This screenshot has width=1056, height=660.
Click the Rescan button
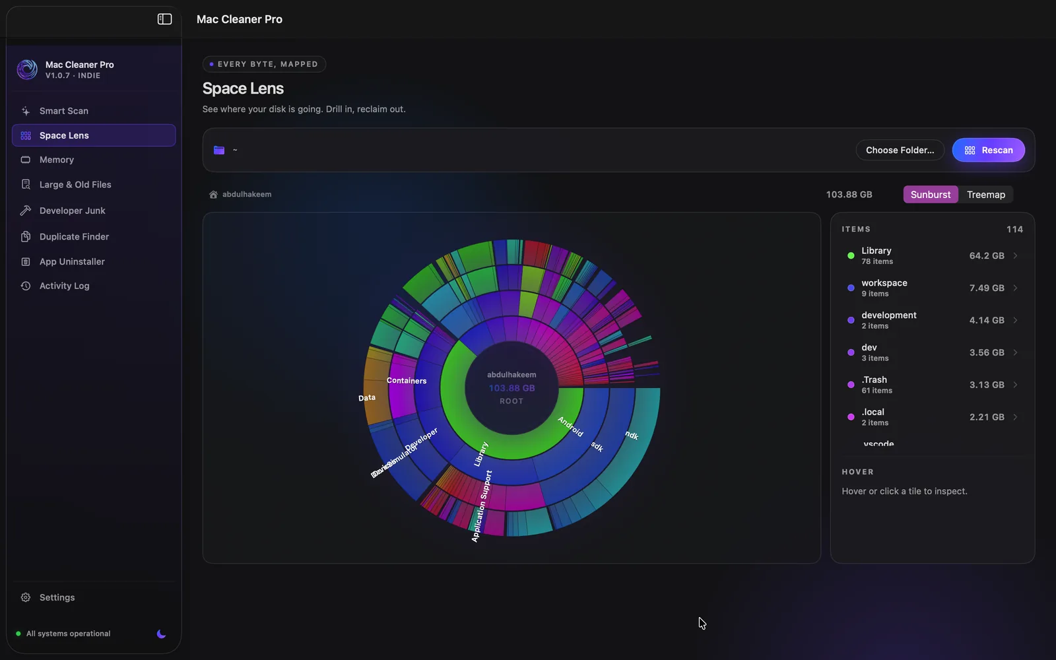(x=988, y=150)
